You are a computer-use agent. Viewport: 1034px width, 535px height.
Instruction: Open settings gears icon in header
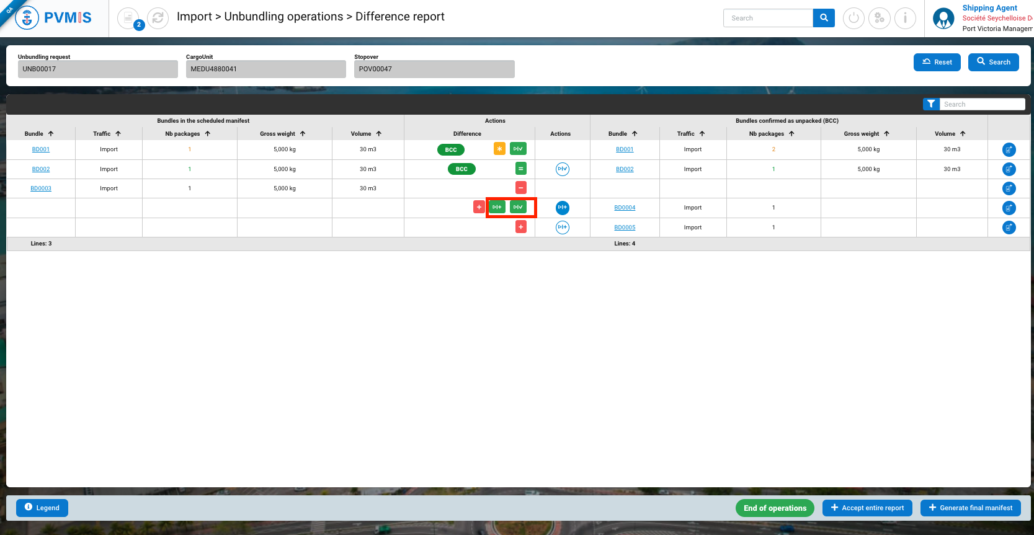click(x=879, y=18)
